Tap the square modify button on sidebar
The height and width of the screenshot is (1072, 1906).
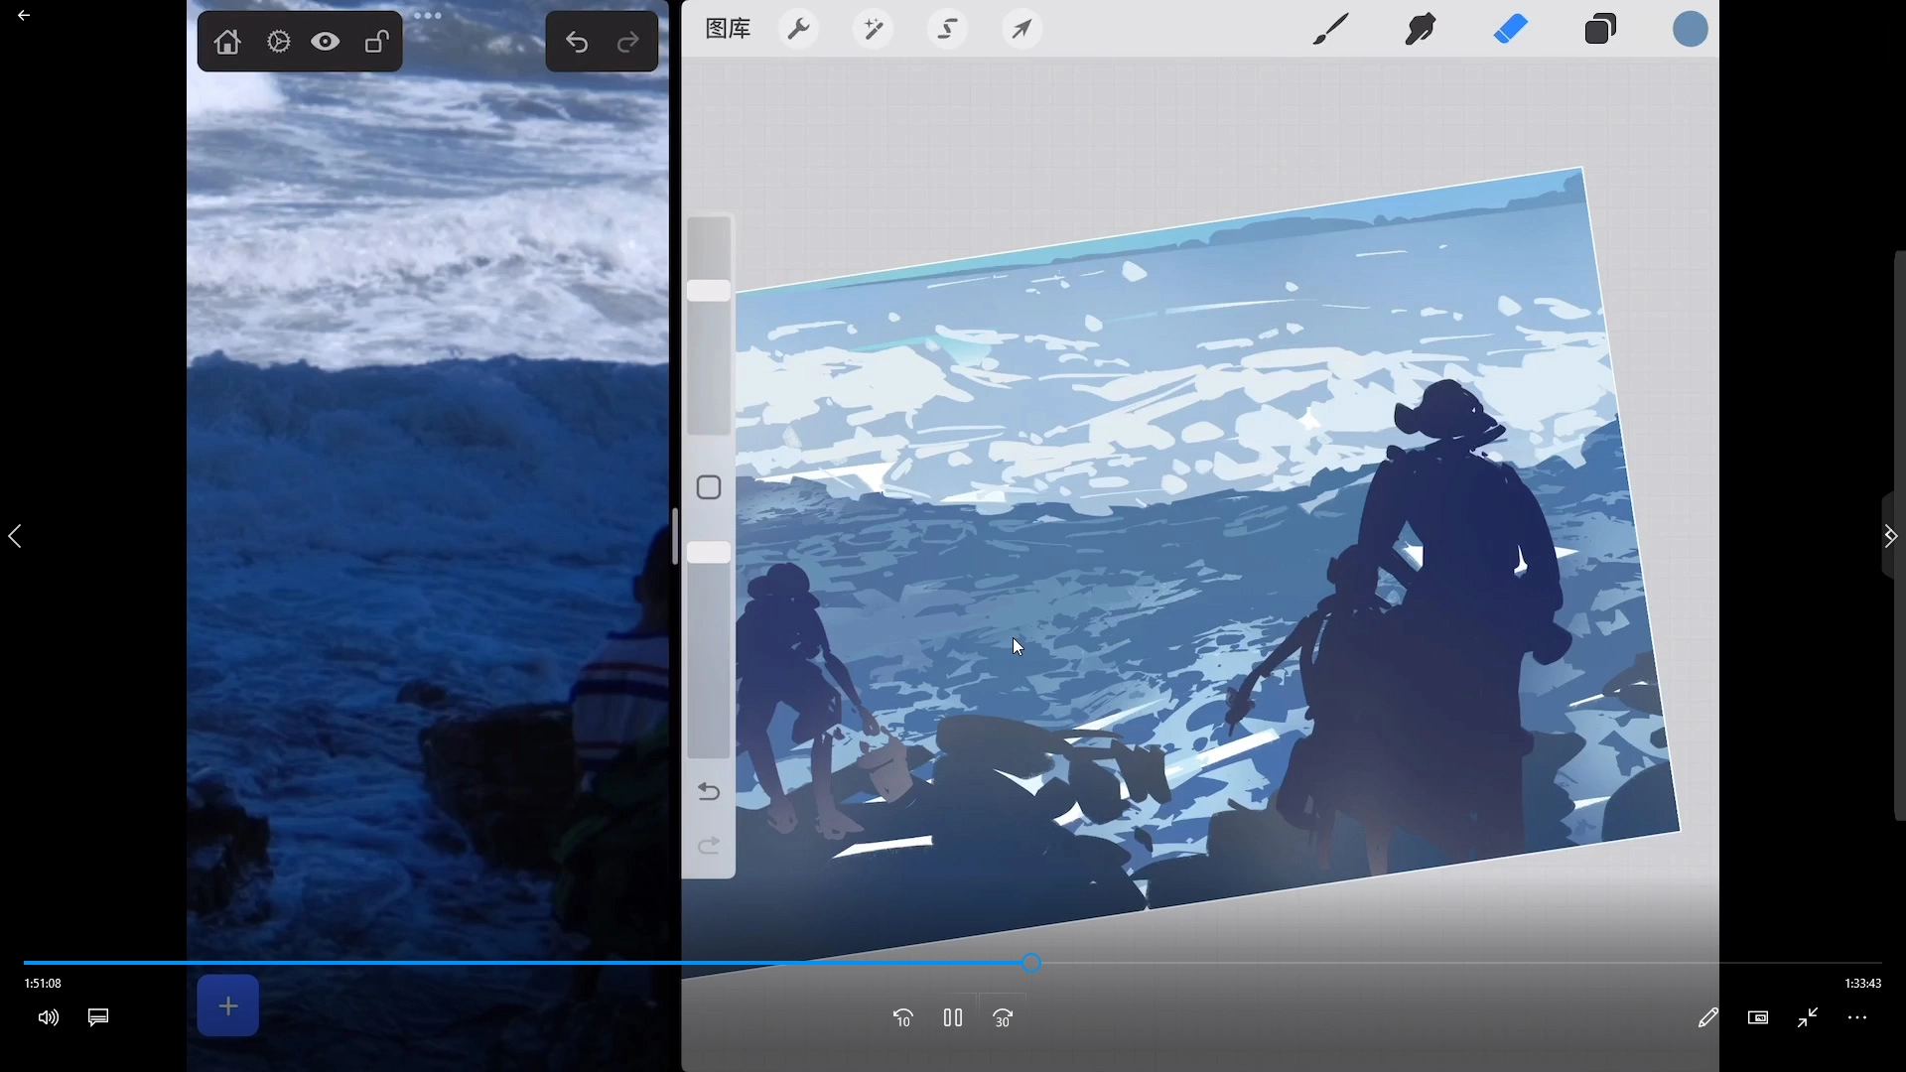click(x=709, y=488)
